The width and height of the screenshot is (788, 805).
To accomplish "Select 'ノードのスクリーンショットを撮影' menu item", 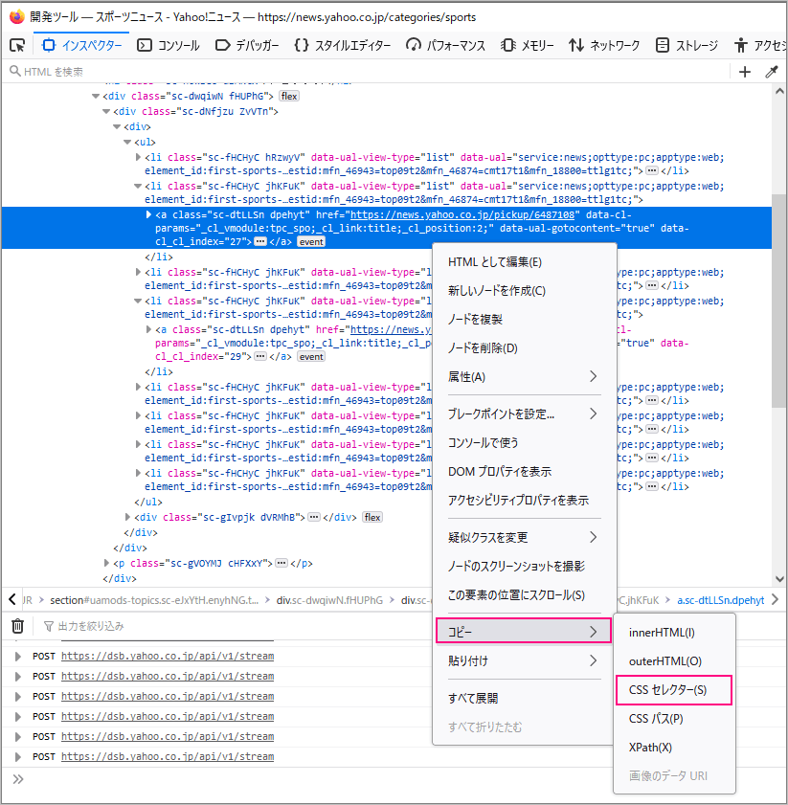I will coord(525,567).
